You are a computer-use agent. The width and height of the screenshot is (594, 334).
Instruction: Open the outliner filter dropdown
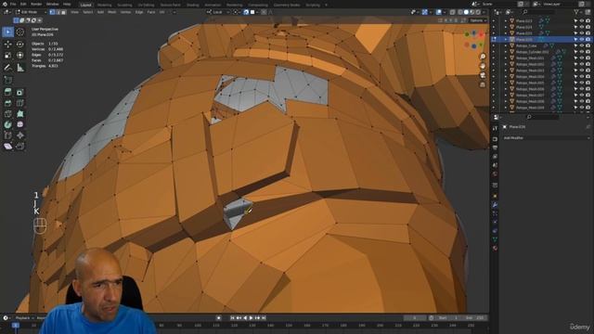[578, 12]
